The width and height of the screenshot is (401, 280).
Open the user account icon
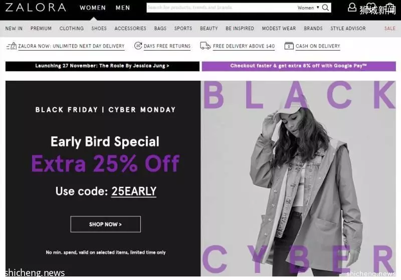coord(352,8)
